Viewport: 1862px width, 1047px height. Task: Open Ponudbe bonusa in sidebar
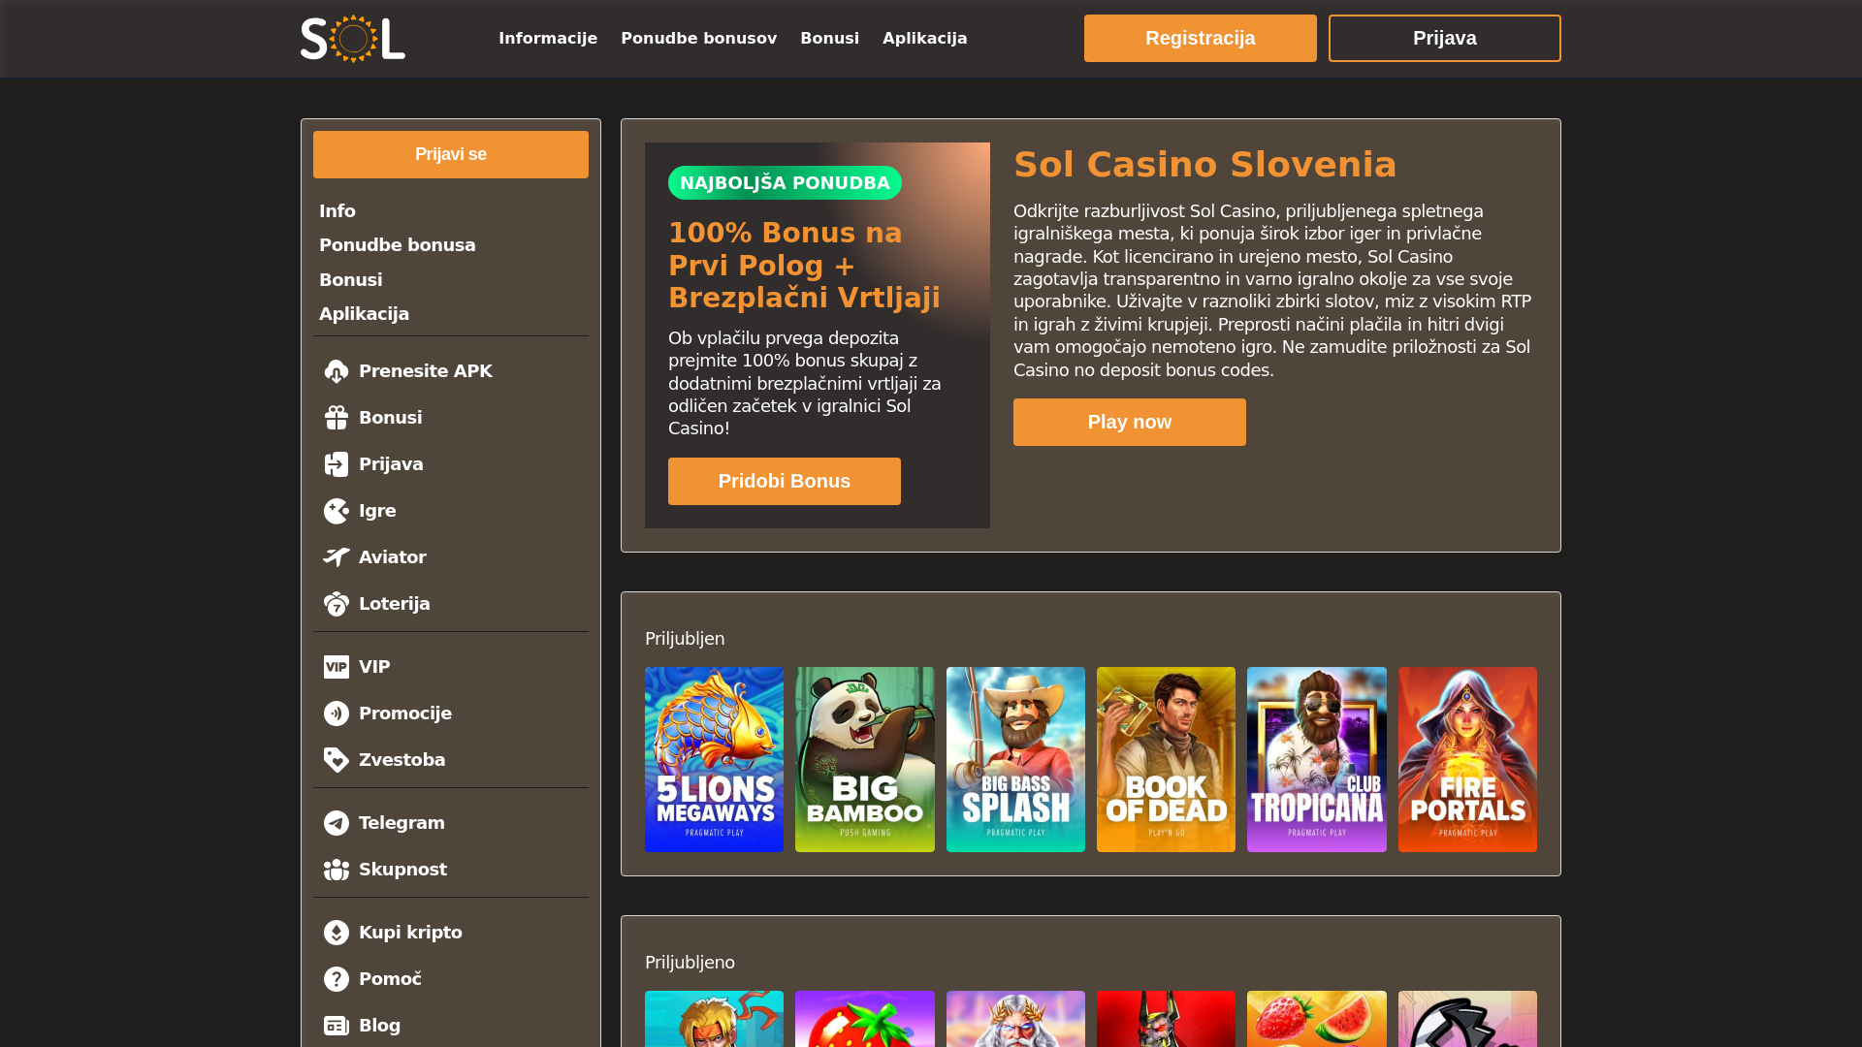click(x=398, y=245)
